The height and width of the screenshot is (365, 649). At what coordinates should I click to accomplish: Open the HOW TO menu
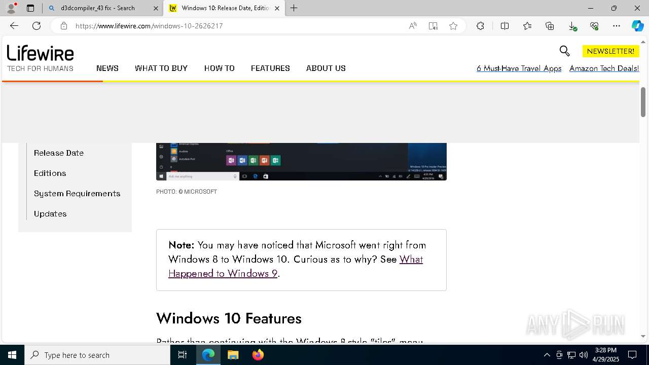tap(220, 68)
